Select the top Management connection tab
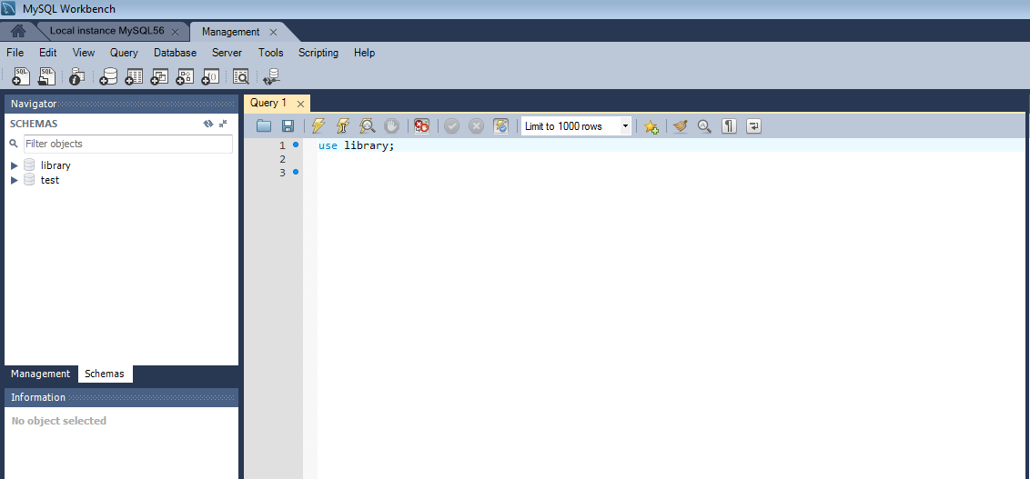Viewport: 1030px width, 479px height. click(230, 32)
